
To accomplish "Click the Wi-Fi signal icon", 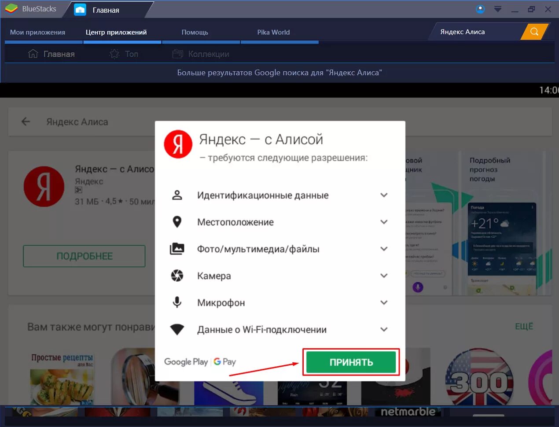I will click(x=177, y=329).
